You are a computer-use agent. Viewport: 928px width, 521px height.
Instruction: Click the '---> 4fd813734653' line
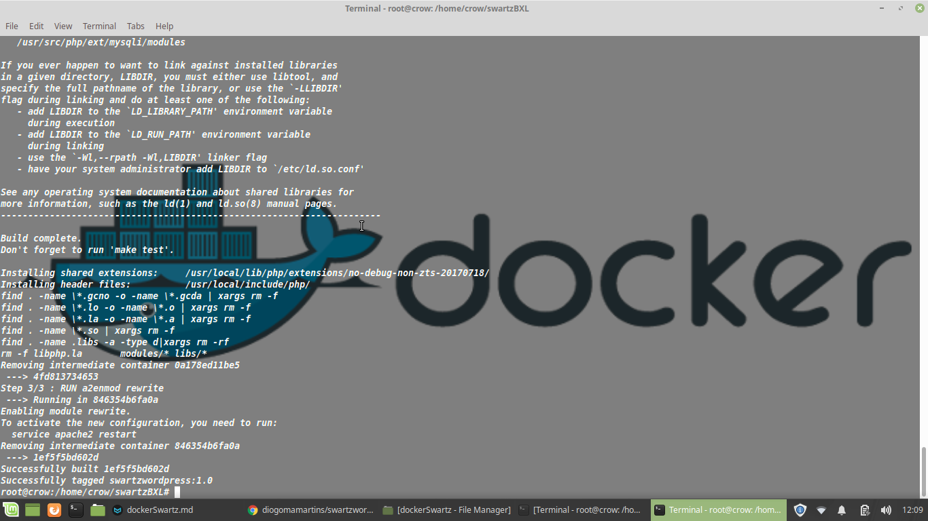(52, 377)
